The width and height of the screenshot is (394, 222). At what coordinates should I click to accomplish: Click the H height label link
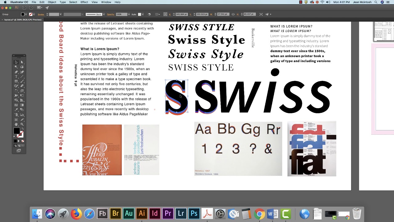[x=238, y=14]
